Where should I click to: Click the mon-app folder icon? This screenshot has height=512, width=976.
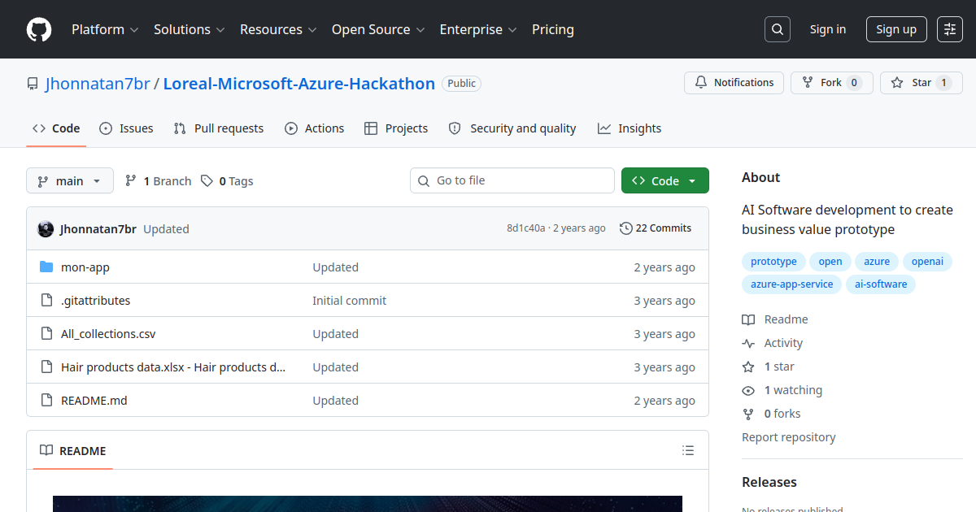46,267
